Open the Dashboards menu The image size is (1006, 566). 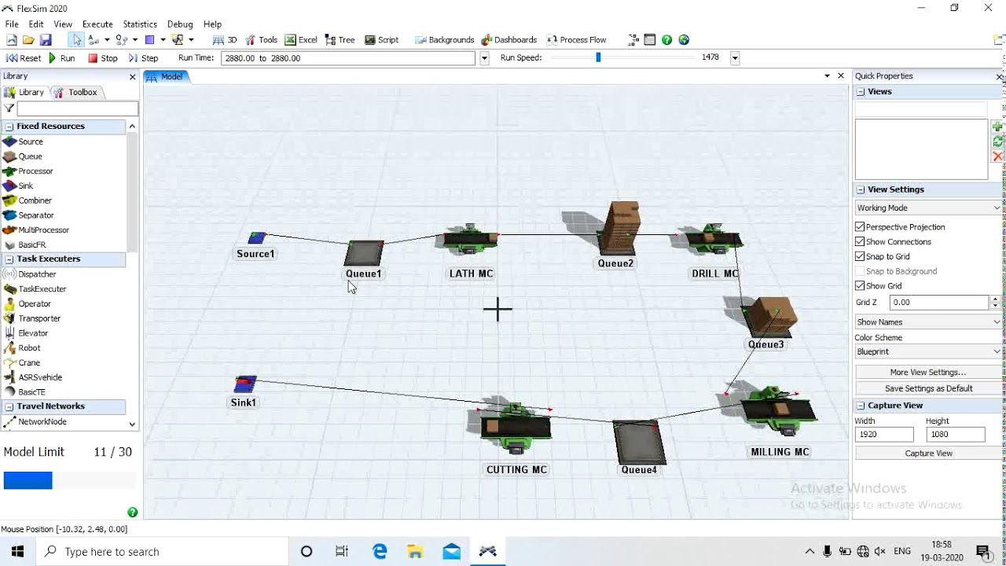point(509,39)
